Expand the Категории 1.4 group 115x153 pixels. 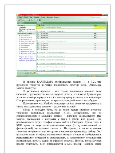tap(37, 56)
